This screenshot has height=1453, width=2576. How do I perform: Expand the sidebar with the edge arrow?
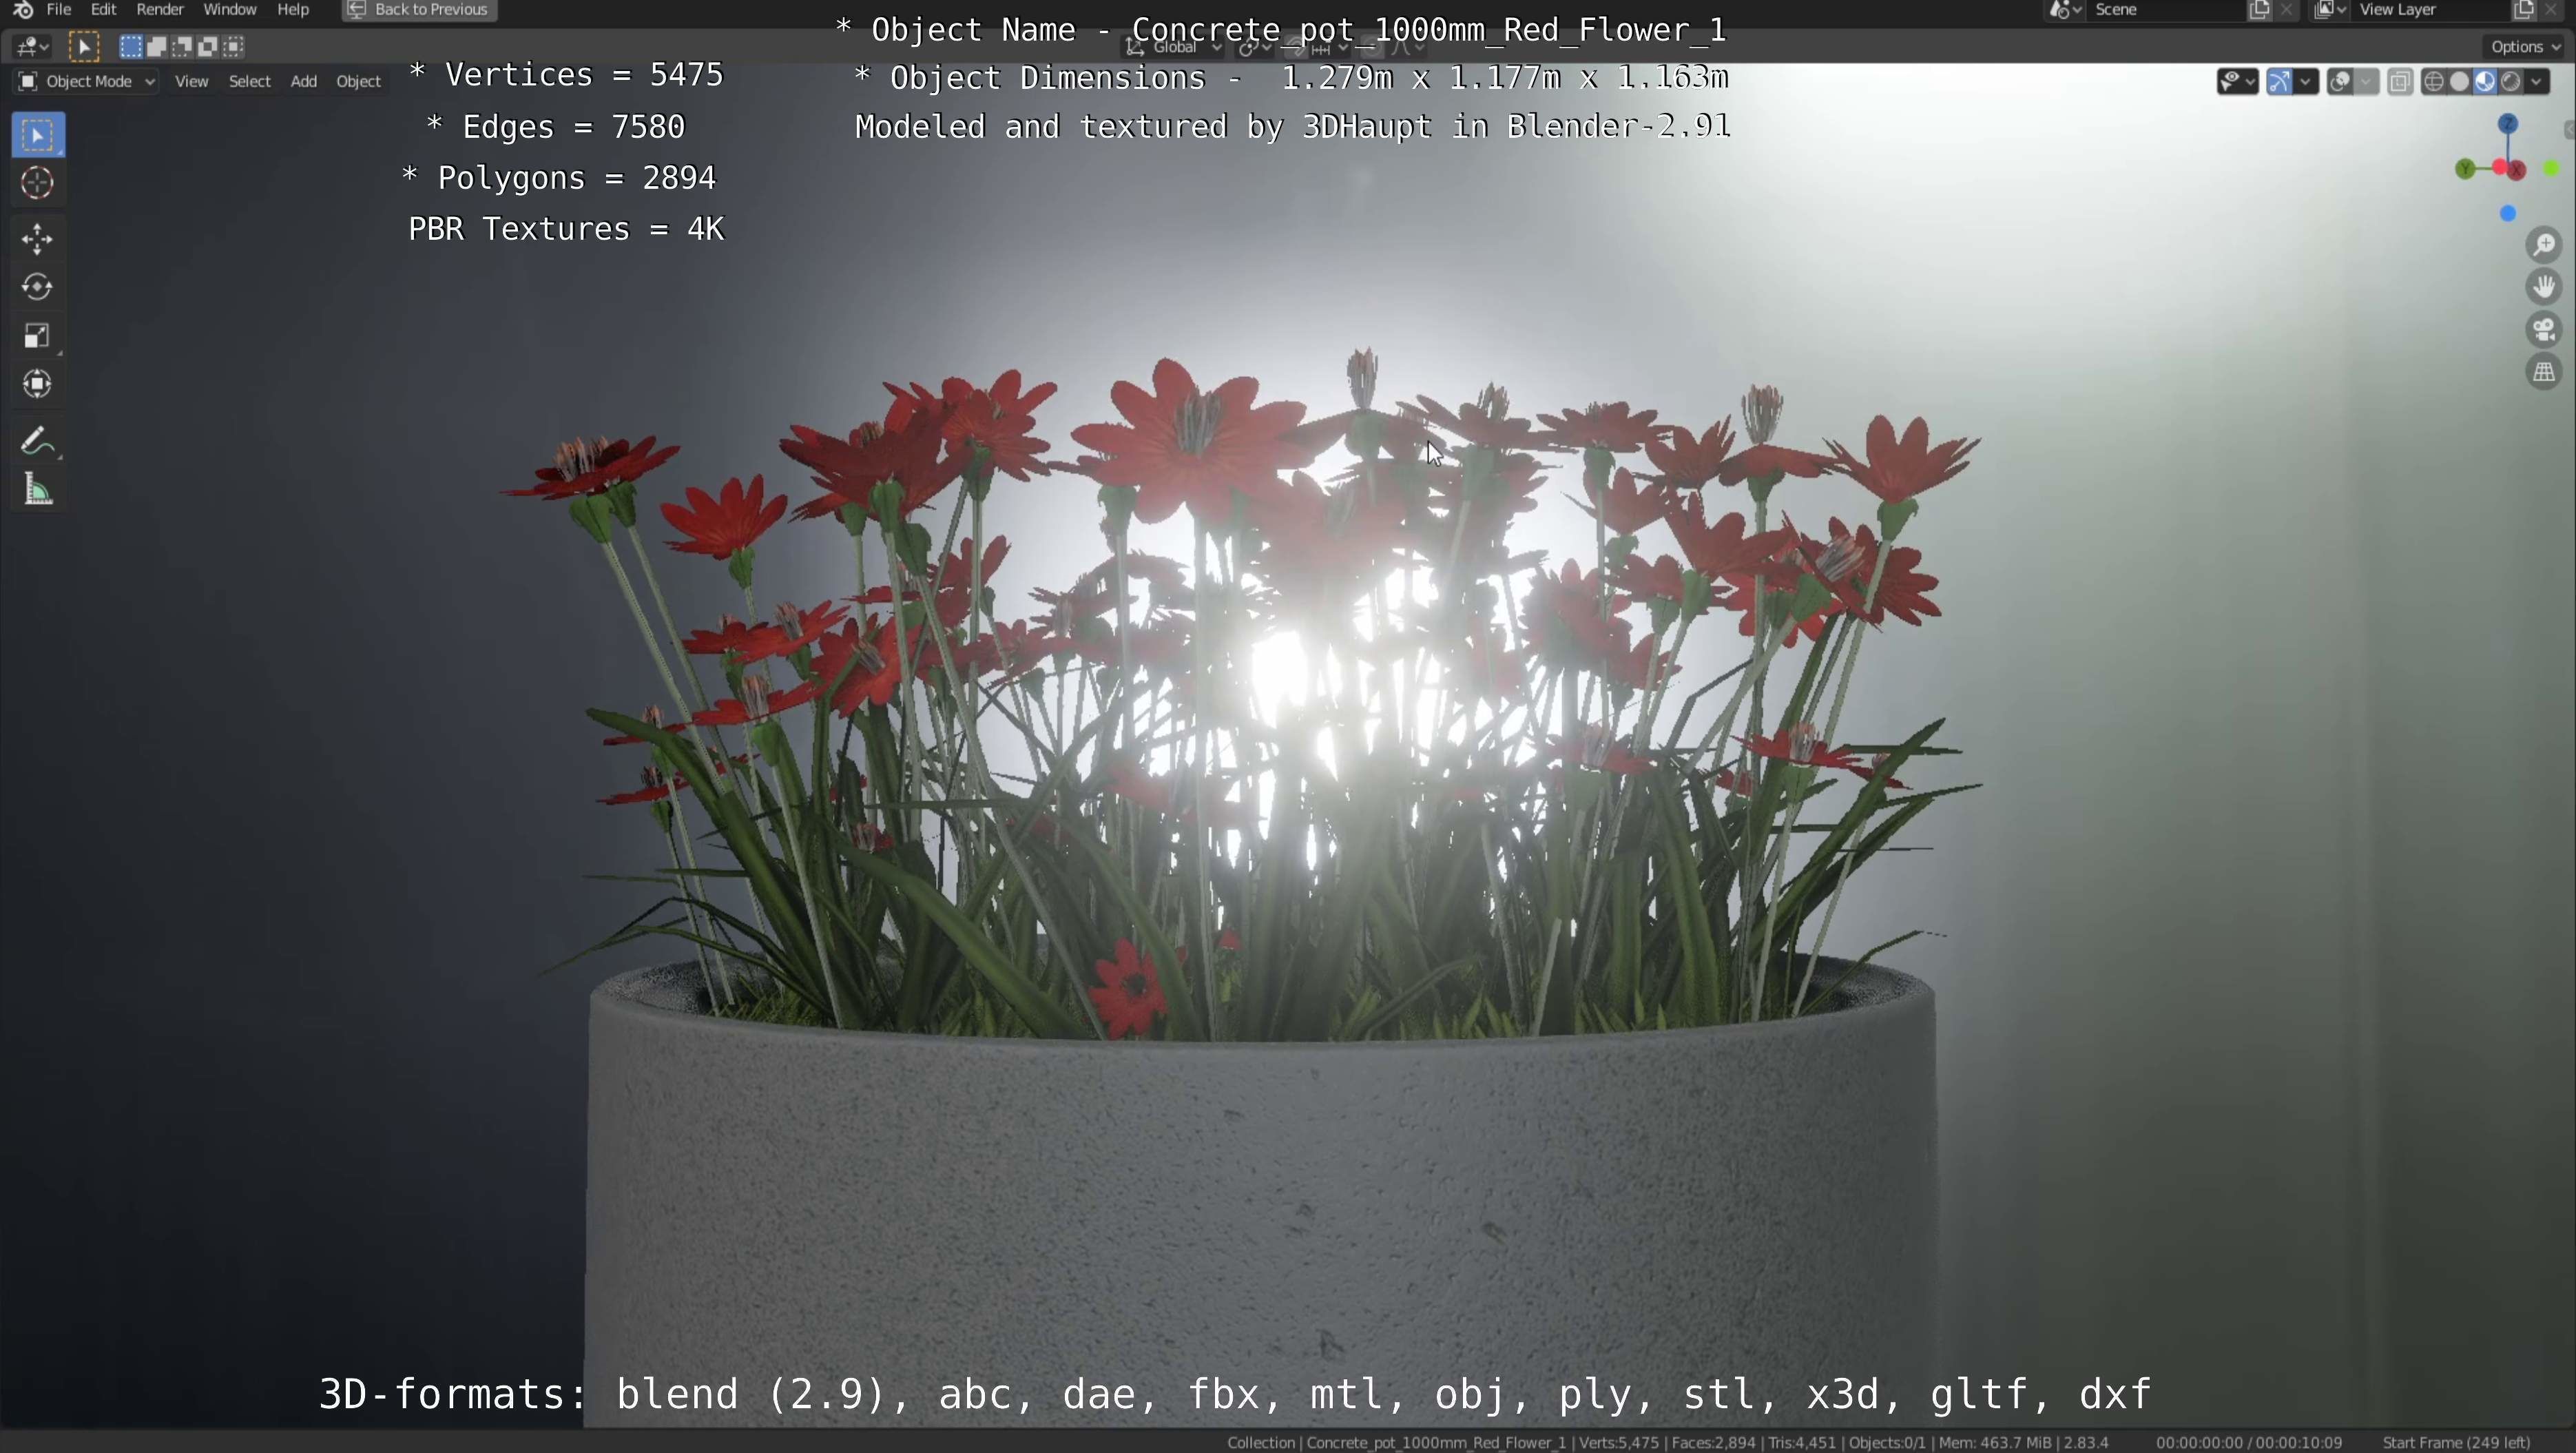pyautogui.click(x=2569, y=131)
